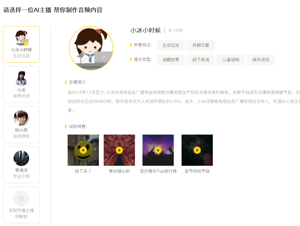Image resolution: width=300 pixels, height=226 pixels.
Task: Select 李浩洋 anchor avatar
Action: 21,158
